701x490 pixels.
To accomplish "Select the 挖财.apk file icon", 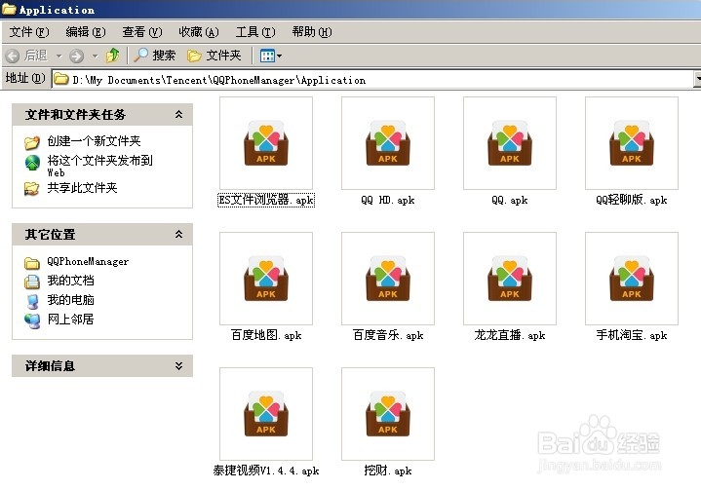I will pos(388,414).
